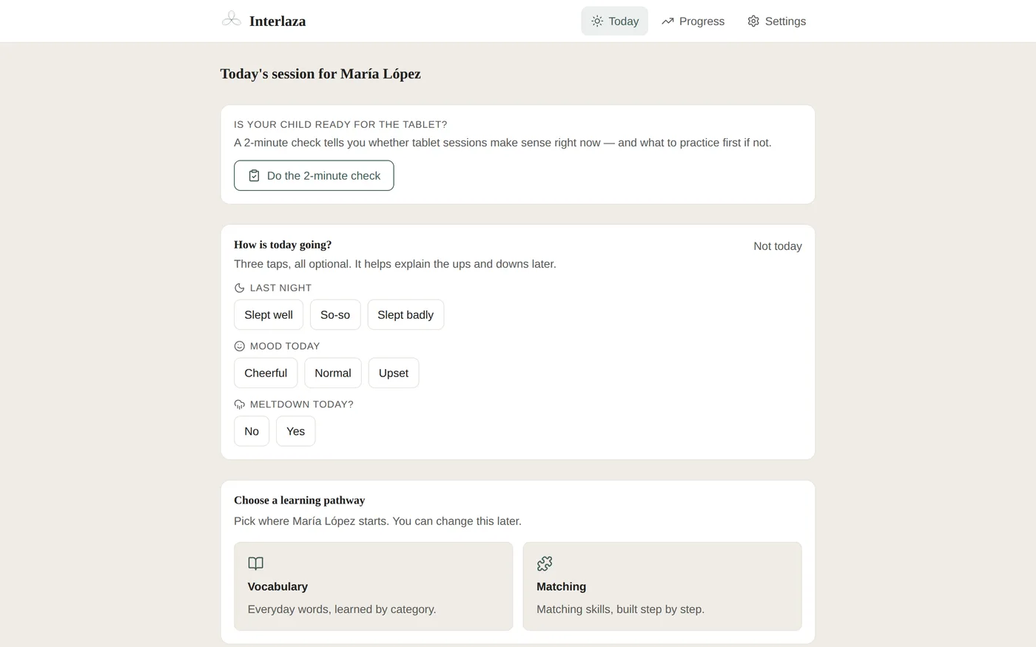The height and width of the screenshot is (647, 1036).
Task: Click the Settings gear icon
Action: coord(753,21)
